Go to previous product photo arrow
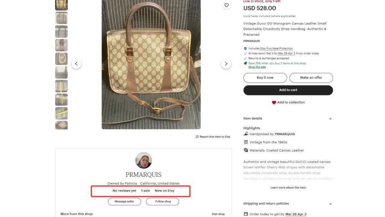This screenshot has width=385, height=217. pos(76,64)
